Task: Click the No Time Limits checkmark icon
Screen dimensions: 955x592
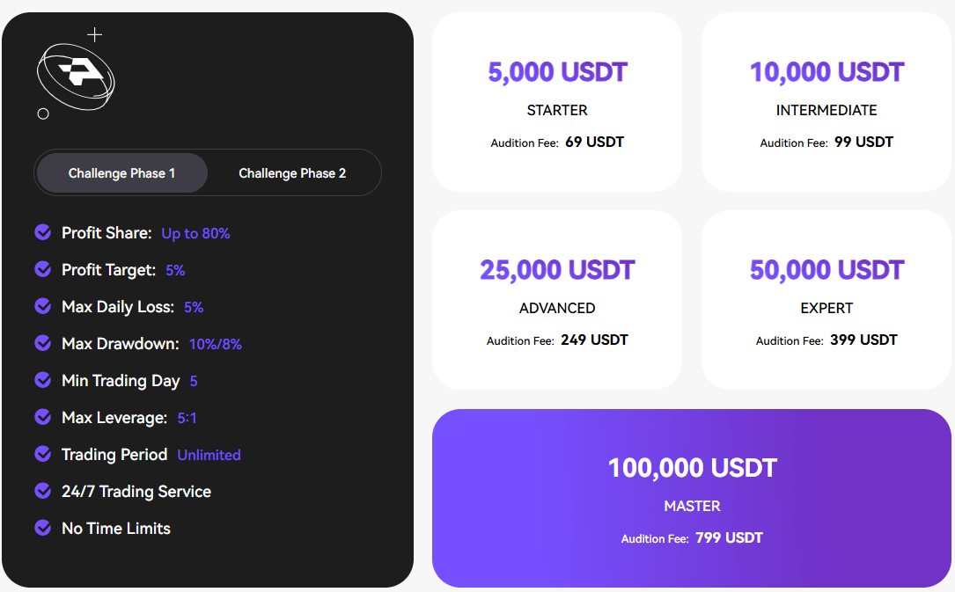Action: click(x=42, y=528)
